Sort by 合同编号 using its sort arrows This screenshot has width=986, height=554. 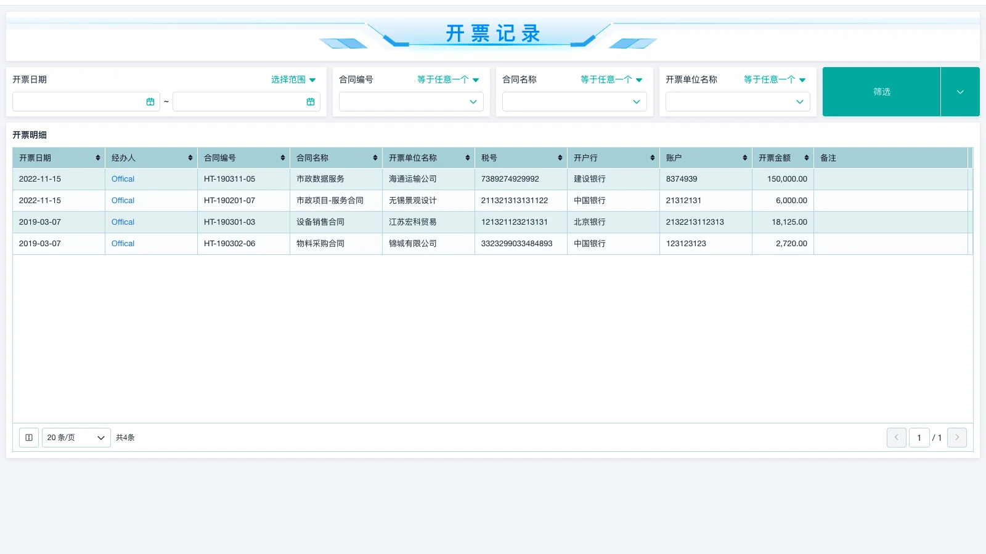point(283,158)
